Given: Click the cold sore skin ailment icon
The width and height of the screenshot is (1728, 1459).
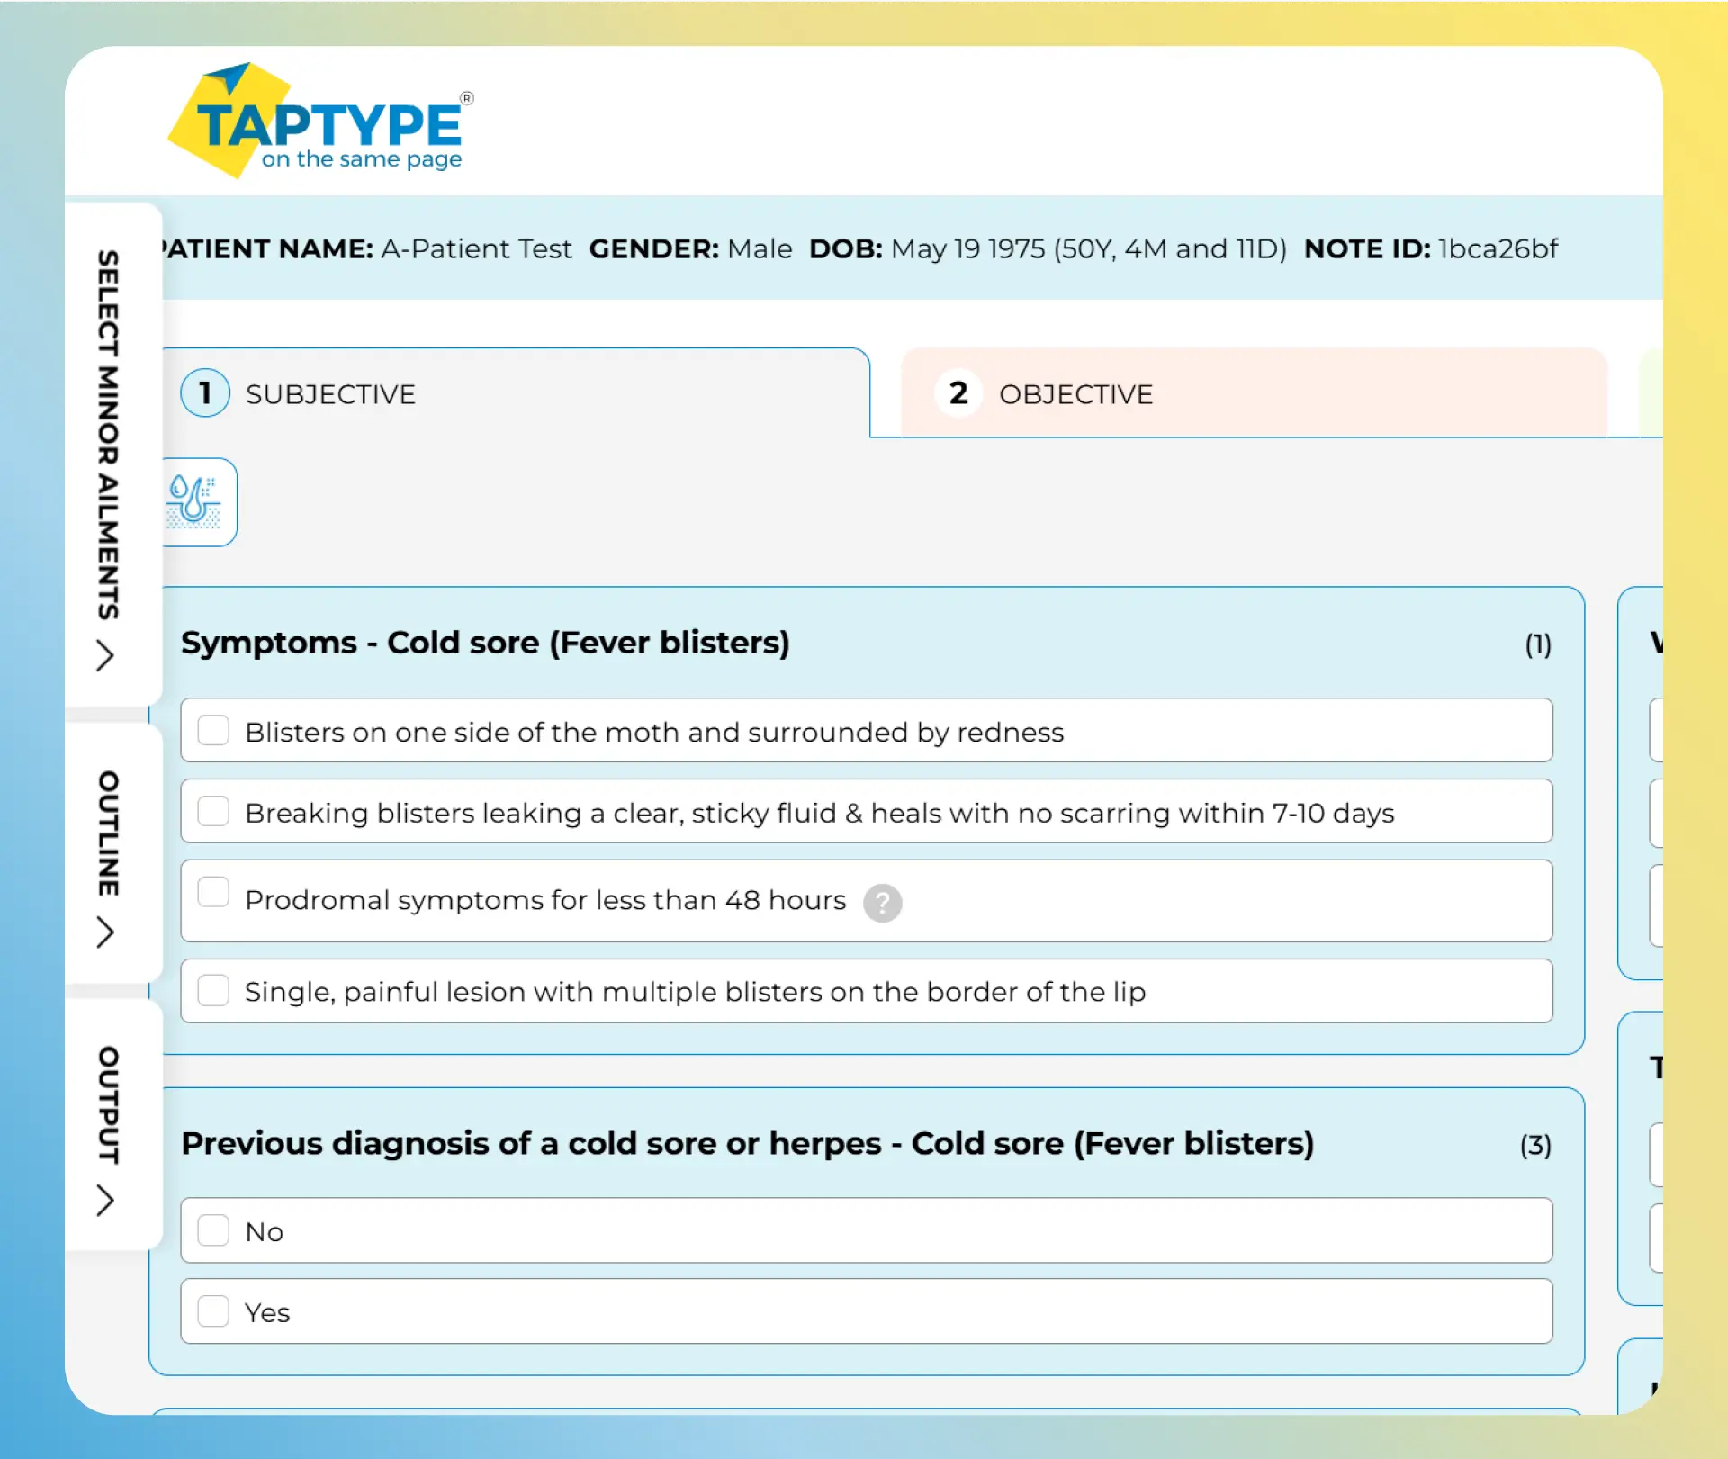Looking at the screenshot, I should click(x=195, y=501).
